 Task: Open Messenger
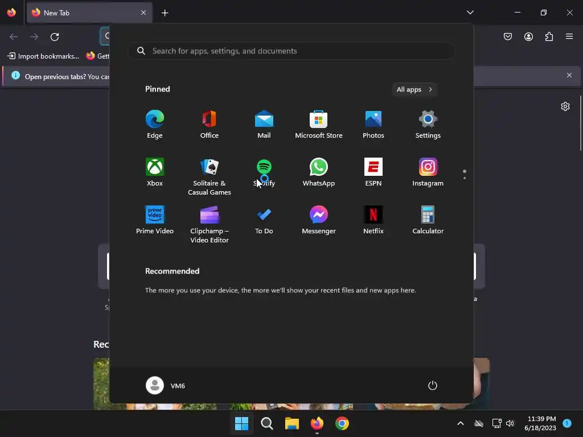[x=319, y=220]
